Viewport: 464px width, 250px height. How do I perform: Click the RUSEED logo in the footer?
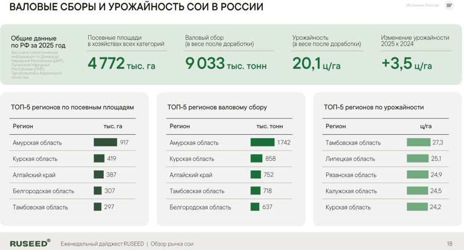point(30,243)
